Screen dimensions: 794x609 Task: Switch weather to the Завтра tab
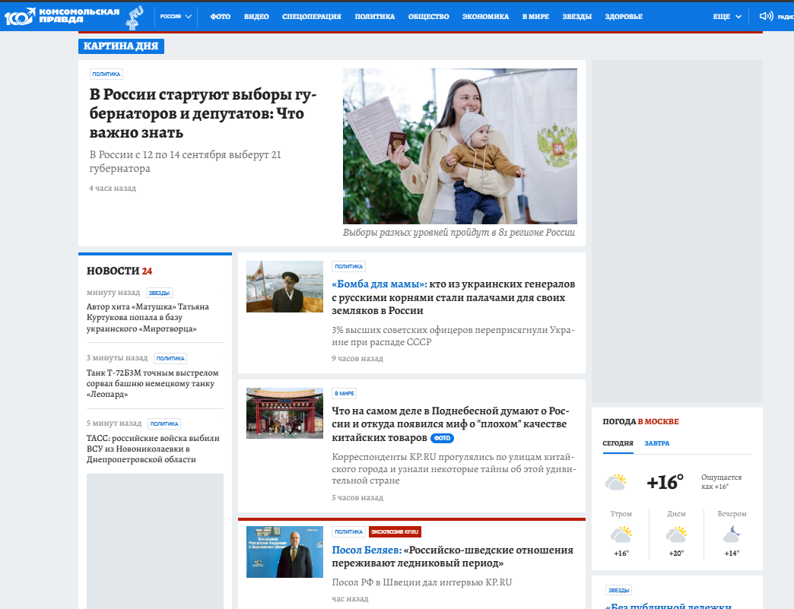tap(657, 443)
